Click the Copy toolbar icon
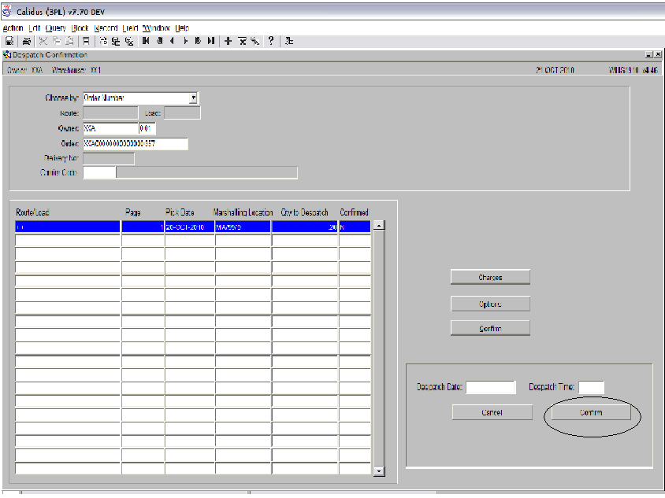The width and height of the screenshot is (665, 498). point(57,41)
